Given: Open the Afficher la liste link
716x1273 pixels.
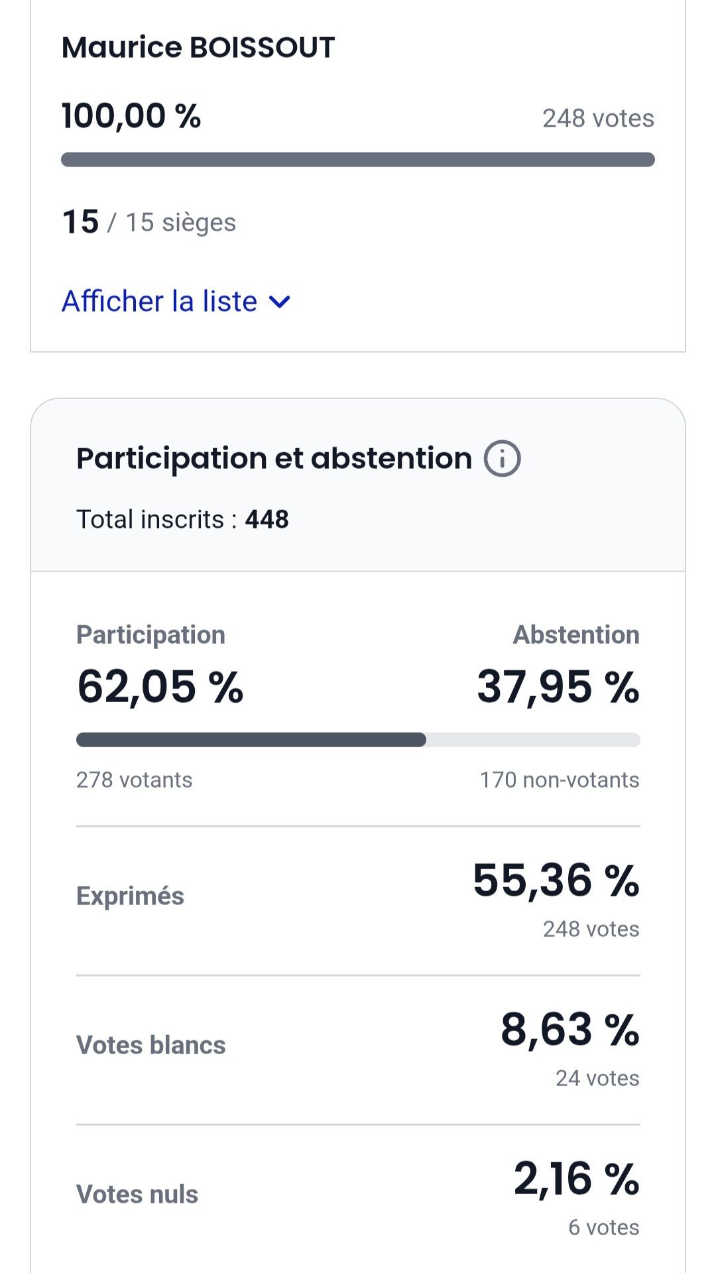Looking at the screenshot, I should (x=159, y=302).
